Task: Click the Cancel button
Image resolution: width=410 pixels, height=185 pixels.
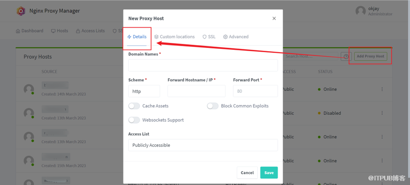Action: (247, 173)
